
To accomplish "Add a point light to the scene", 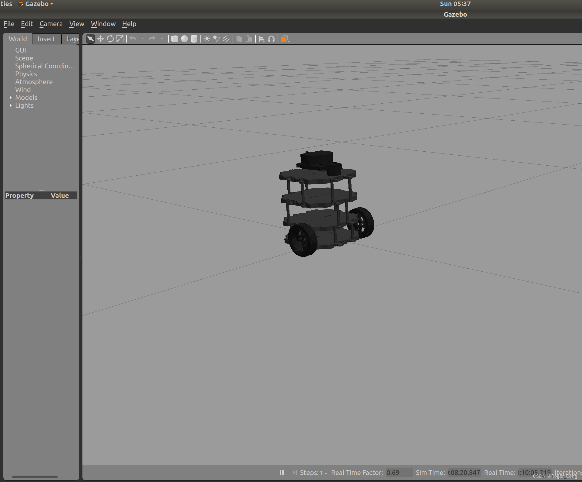I will coord(207,39).
